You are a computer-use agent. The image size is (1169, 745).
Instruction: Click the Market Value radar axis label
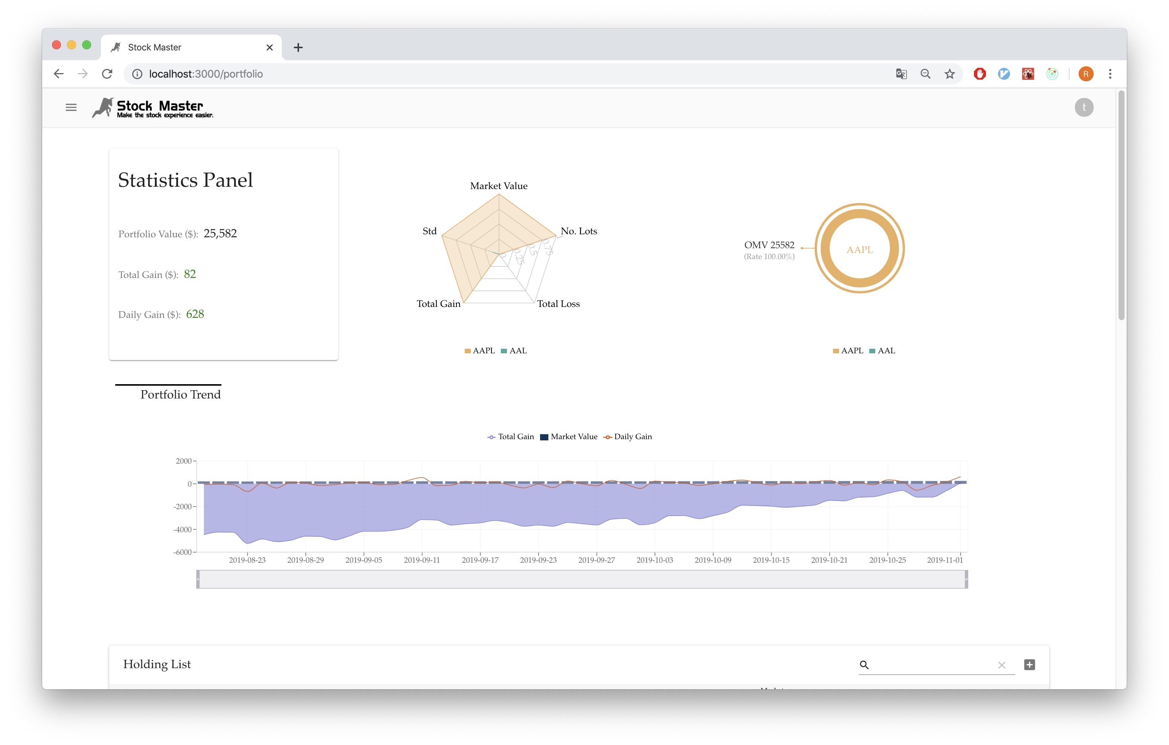coord(499,186)
